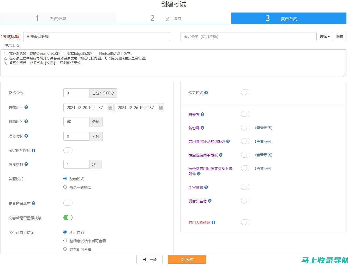The height and width of the screenshot is (266, 348).
Task: Go to step 1 考试信息 tab
Action: tap(58, 18)
